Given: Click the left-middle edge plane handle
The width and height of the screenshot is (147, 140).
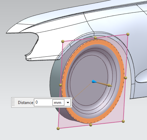Looking at the screenshot, I should click(x=61, y=85).
